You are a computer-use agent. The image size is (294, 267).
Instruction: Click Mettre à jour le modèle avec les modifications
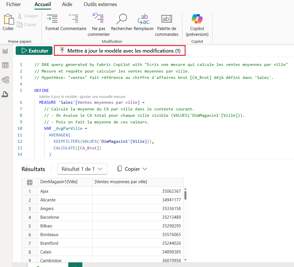(x=120, y=51)
